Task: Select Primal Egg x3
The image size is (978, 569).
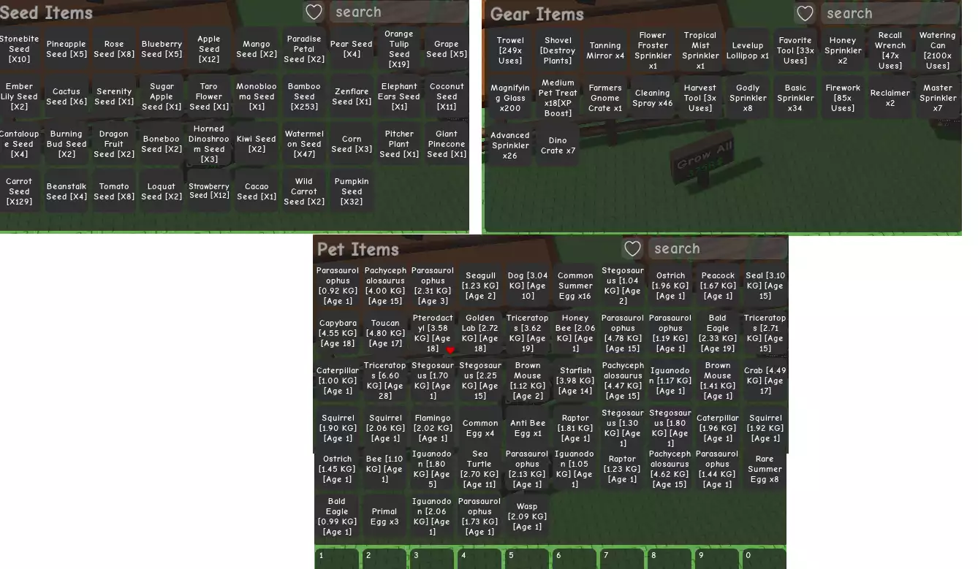Action: (384, 516)
